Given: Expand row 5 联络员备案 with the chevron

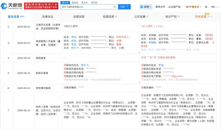Looking at the screenshot, I should pyautogui.click(x=139, y=82).
